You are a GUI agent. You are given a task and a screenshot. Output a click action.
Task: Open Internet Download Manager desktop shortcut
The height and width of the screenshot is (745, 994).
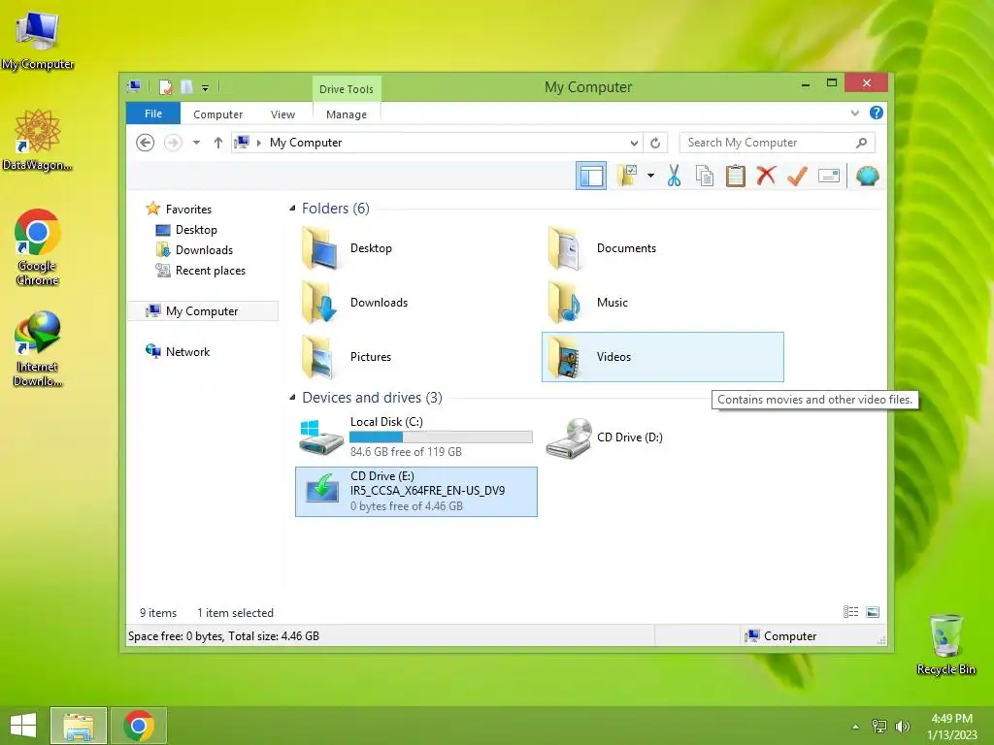click(38, 348)
